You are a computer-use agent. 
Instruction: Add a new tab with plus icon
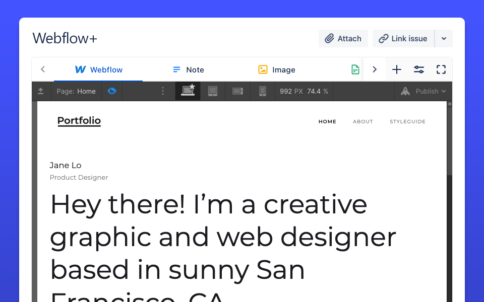tap(397, 69)
